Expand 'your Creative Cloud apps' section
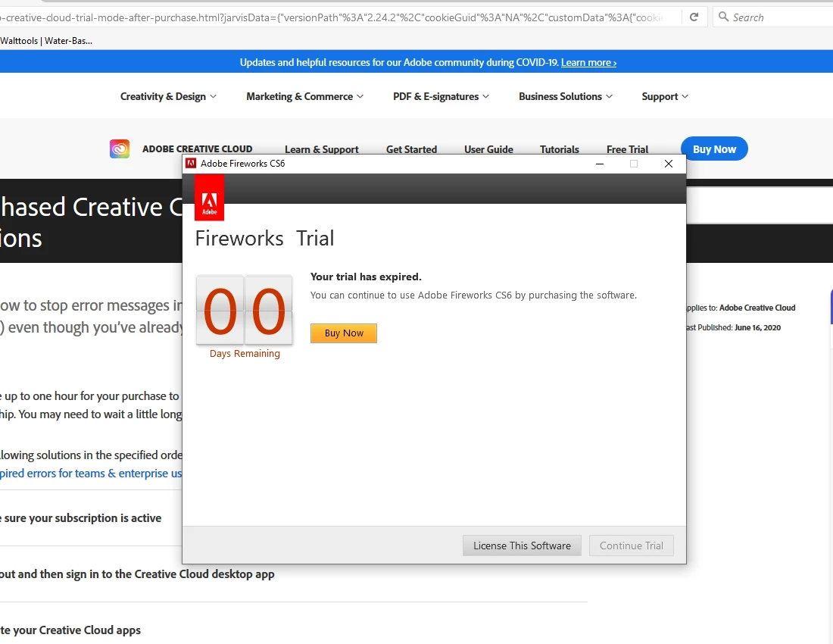The height and width of the screenshot is (644, 833). [70, 630]
